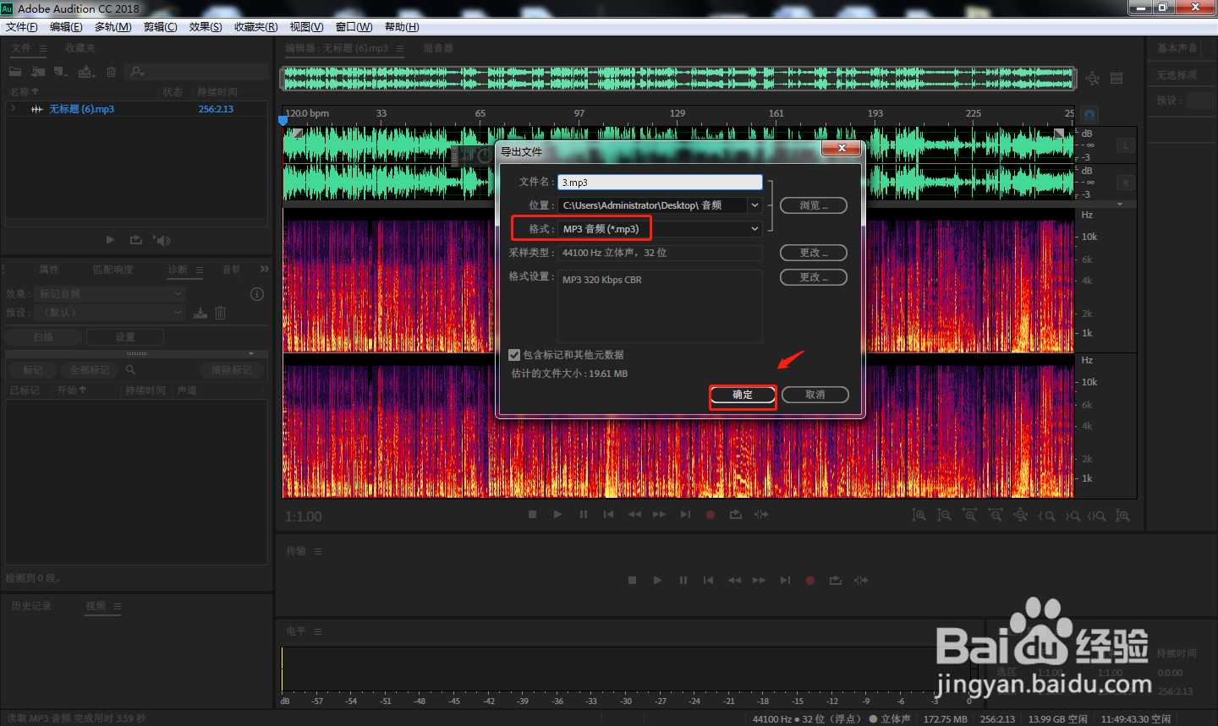Click the rewind button in editor transport

(634, 514)
